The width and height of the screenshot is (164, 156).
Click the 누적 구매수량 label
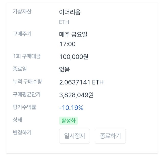pyautogui.click(x=27, y=82)
